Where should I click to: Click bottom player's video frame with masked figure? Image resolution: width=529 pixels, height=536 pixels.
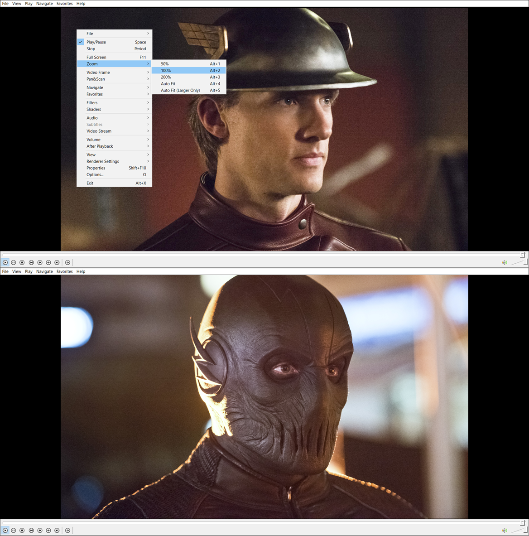point(264,397)
